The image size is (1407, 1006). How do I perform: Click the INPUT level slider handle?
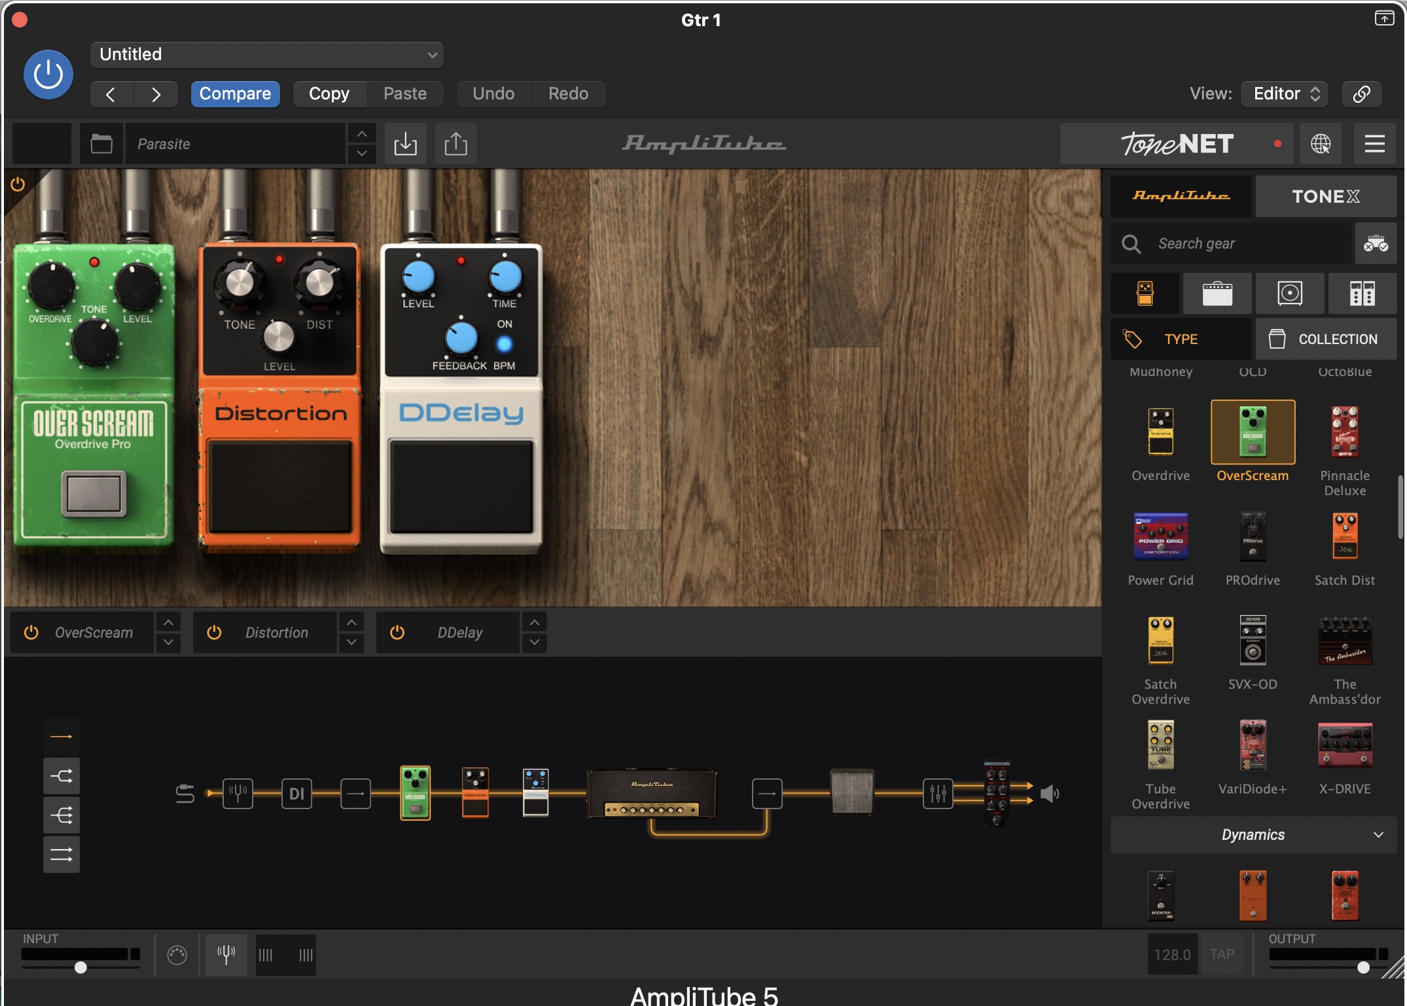pos(80,967)
